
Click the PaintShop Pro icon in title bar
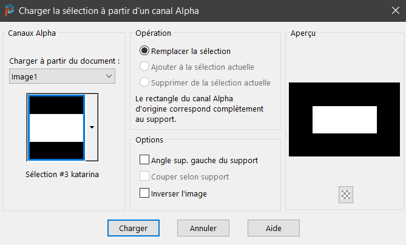coord(9,10)
